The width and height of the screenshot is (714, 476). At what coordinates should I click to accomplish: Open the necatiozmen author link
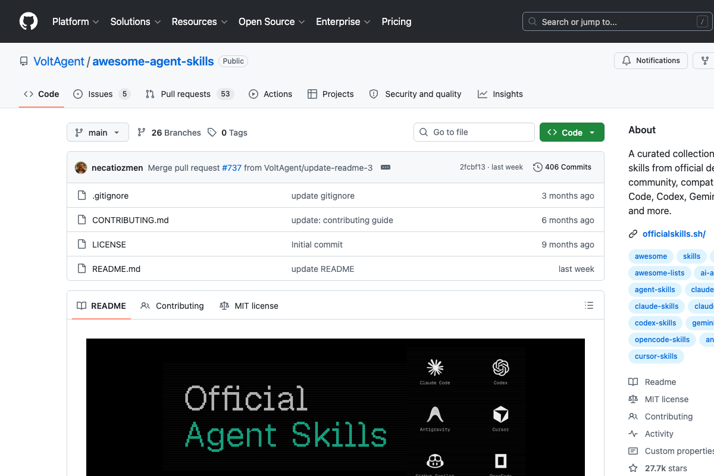117,168
